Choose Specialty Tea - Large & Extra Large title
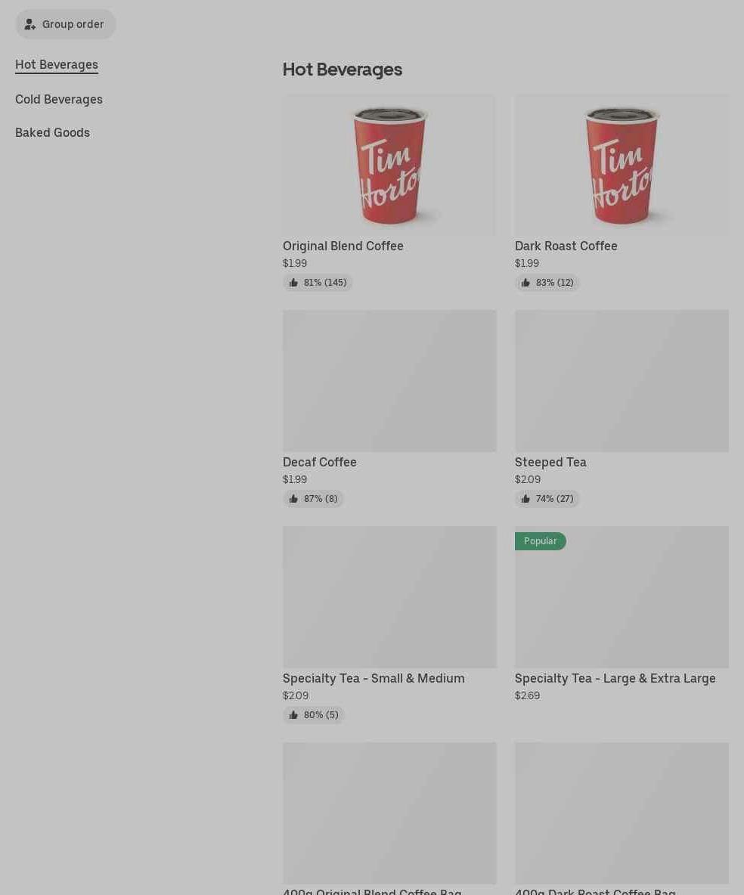Viewport: 744px width, 895px height. [615, 679]
